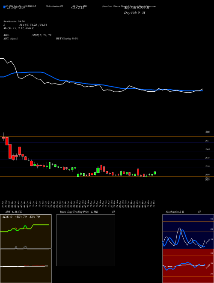Click the '2.8' price axis label
Screen dimensions: 214x283
tap(207, 141)
